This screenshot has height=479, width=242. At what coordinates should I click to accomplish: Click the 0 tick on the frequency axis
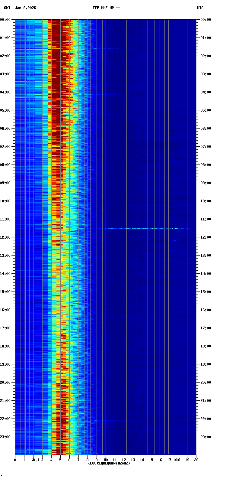pos(15,460)
